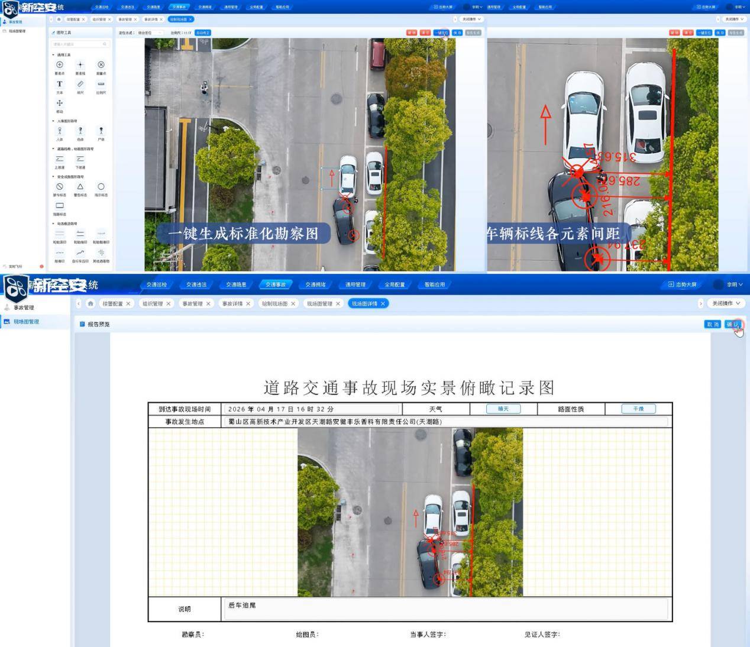Click the 自动校正 auto-correct button
This screenshot has height=647, width=750.
[202, 33]
